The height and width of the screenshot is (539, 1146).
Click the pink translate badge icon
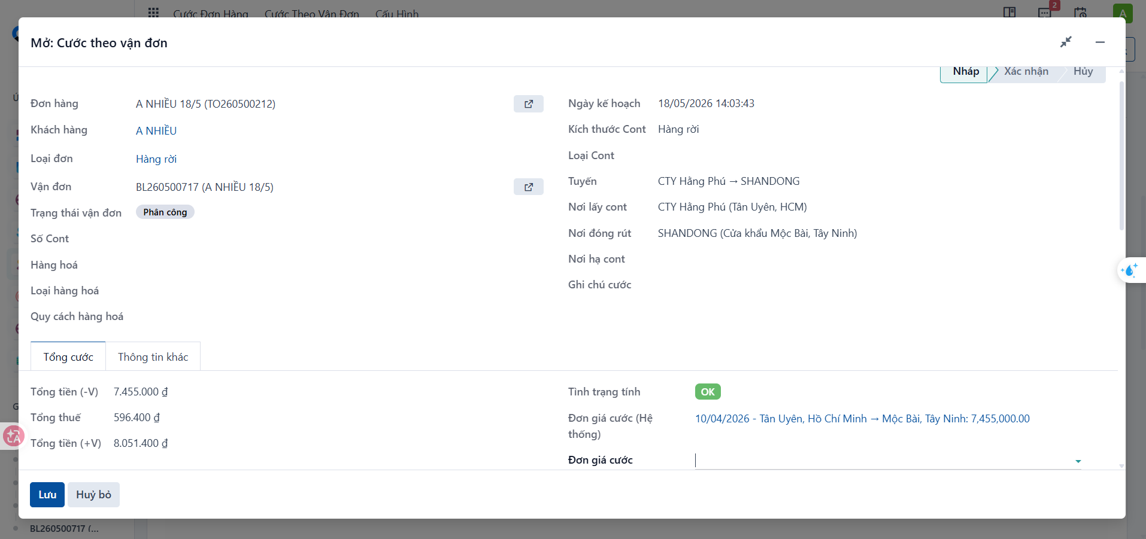13,436
